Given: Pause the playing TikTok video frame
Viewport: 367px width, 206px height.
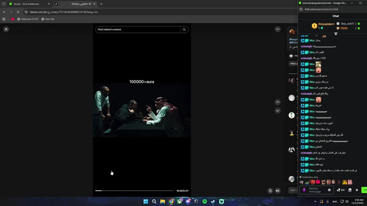Looking at the screenshot, I should coord(142,110).
